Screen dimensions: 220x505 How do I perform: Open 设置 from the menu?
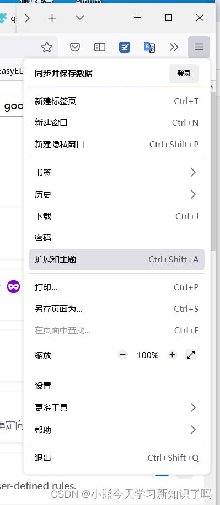coord(117,386)
